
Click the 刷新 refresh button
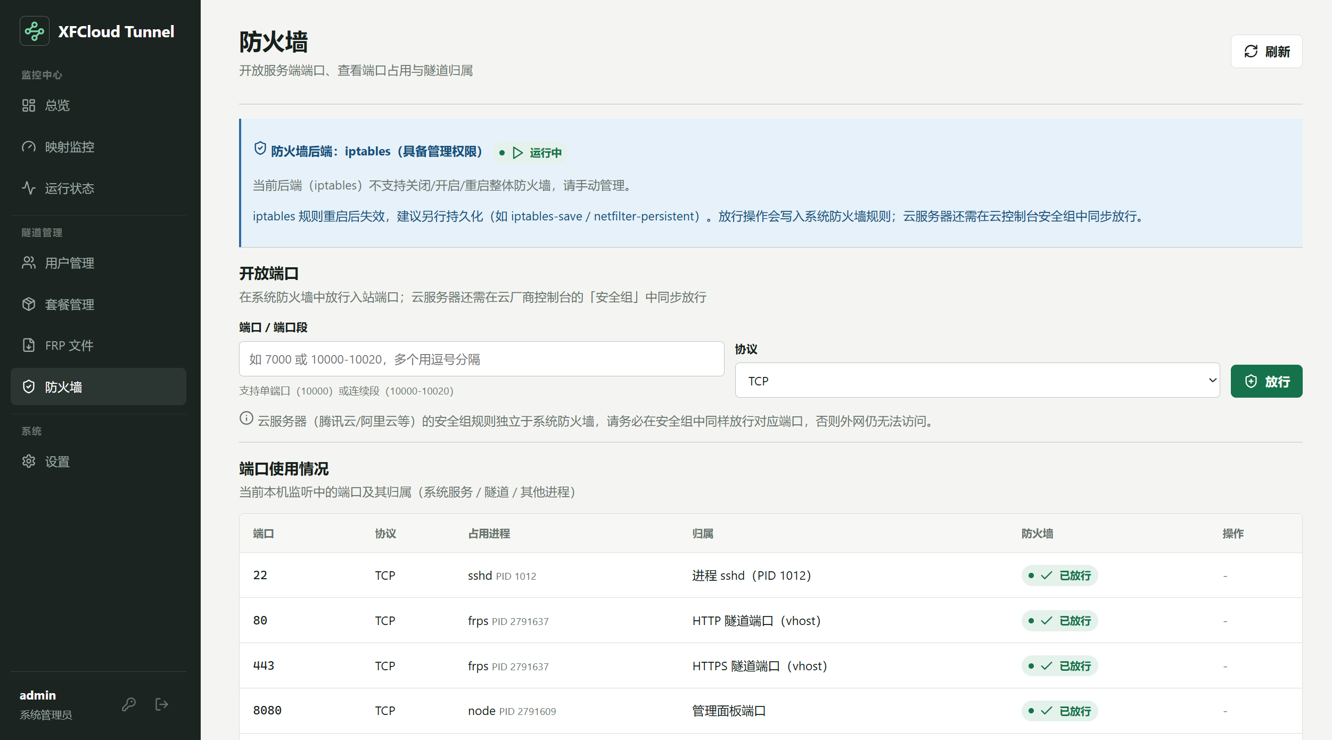1267,52
